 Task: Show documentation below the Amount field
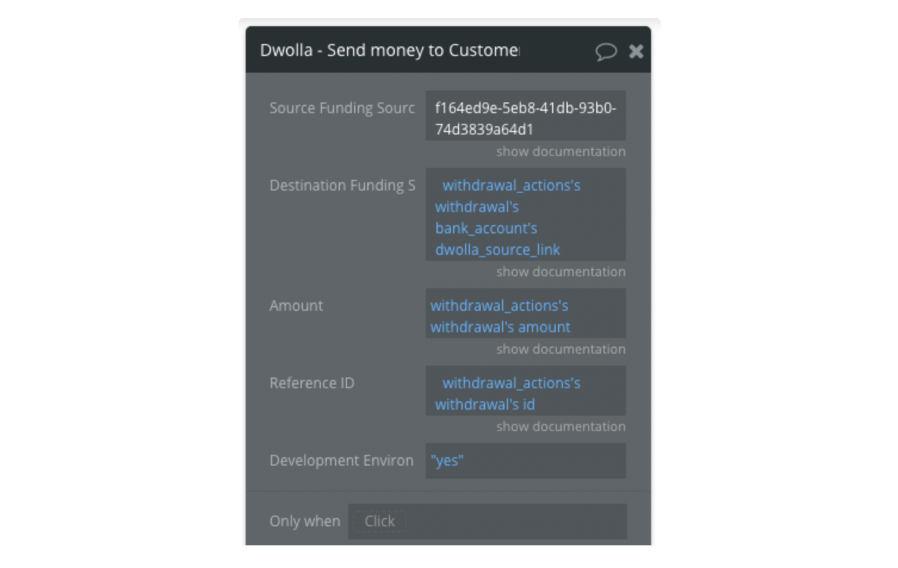pyautogui.click(x=561, y=349)
